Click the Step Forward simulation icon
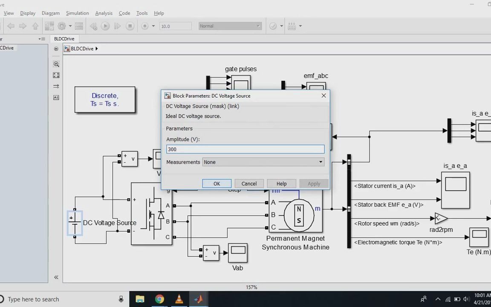The image size is (491, 307). tap(117, 26)
